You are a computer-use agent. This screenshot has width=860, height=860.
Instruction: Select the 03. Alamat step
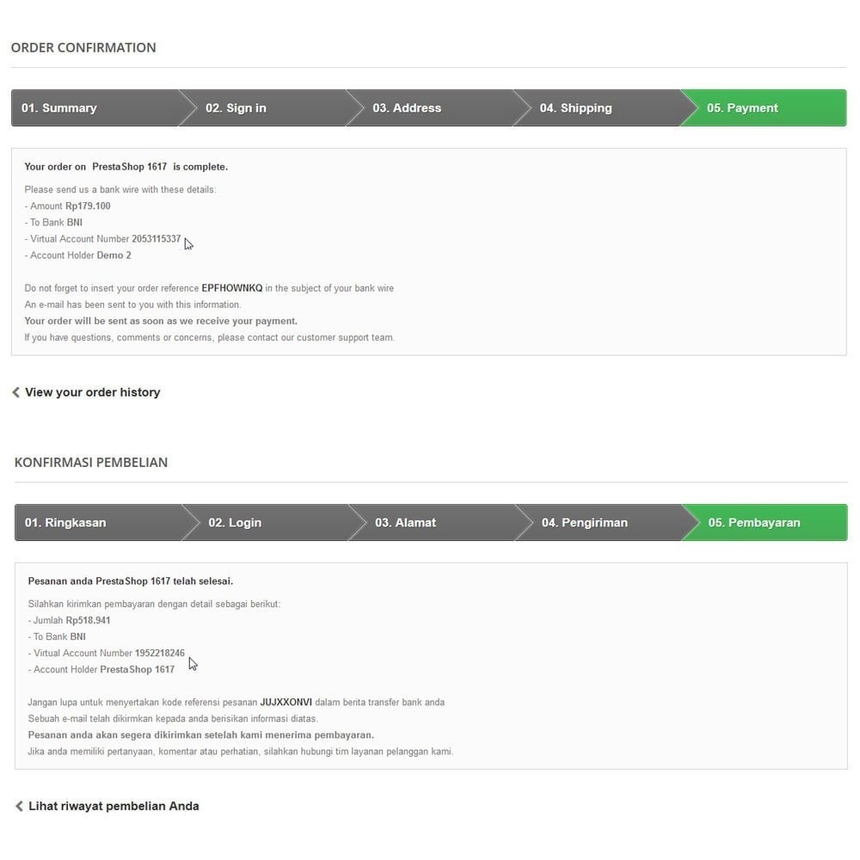pos(433,523)
